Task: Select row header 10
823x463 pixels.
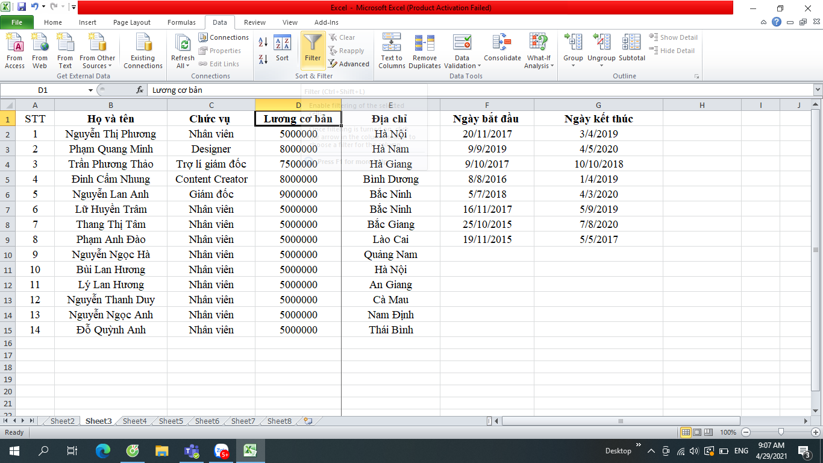Action: click(x=8, y=254)
